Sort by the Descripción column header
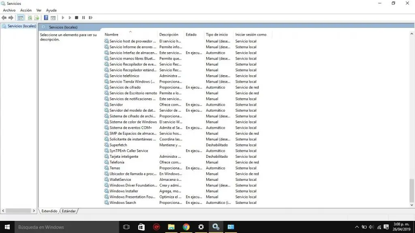Screen dimensions: 415x233 pyautogui.click(x=169, y=35)
